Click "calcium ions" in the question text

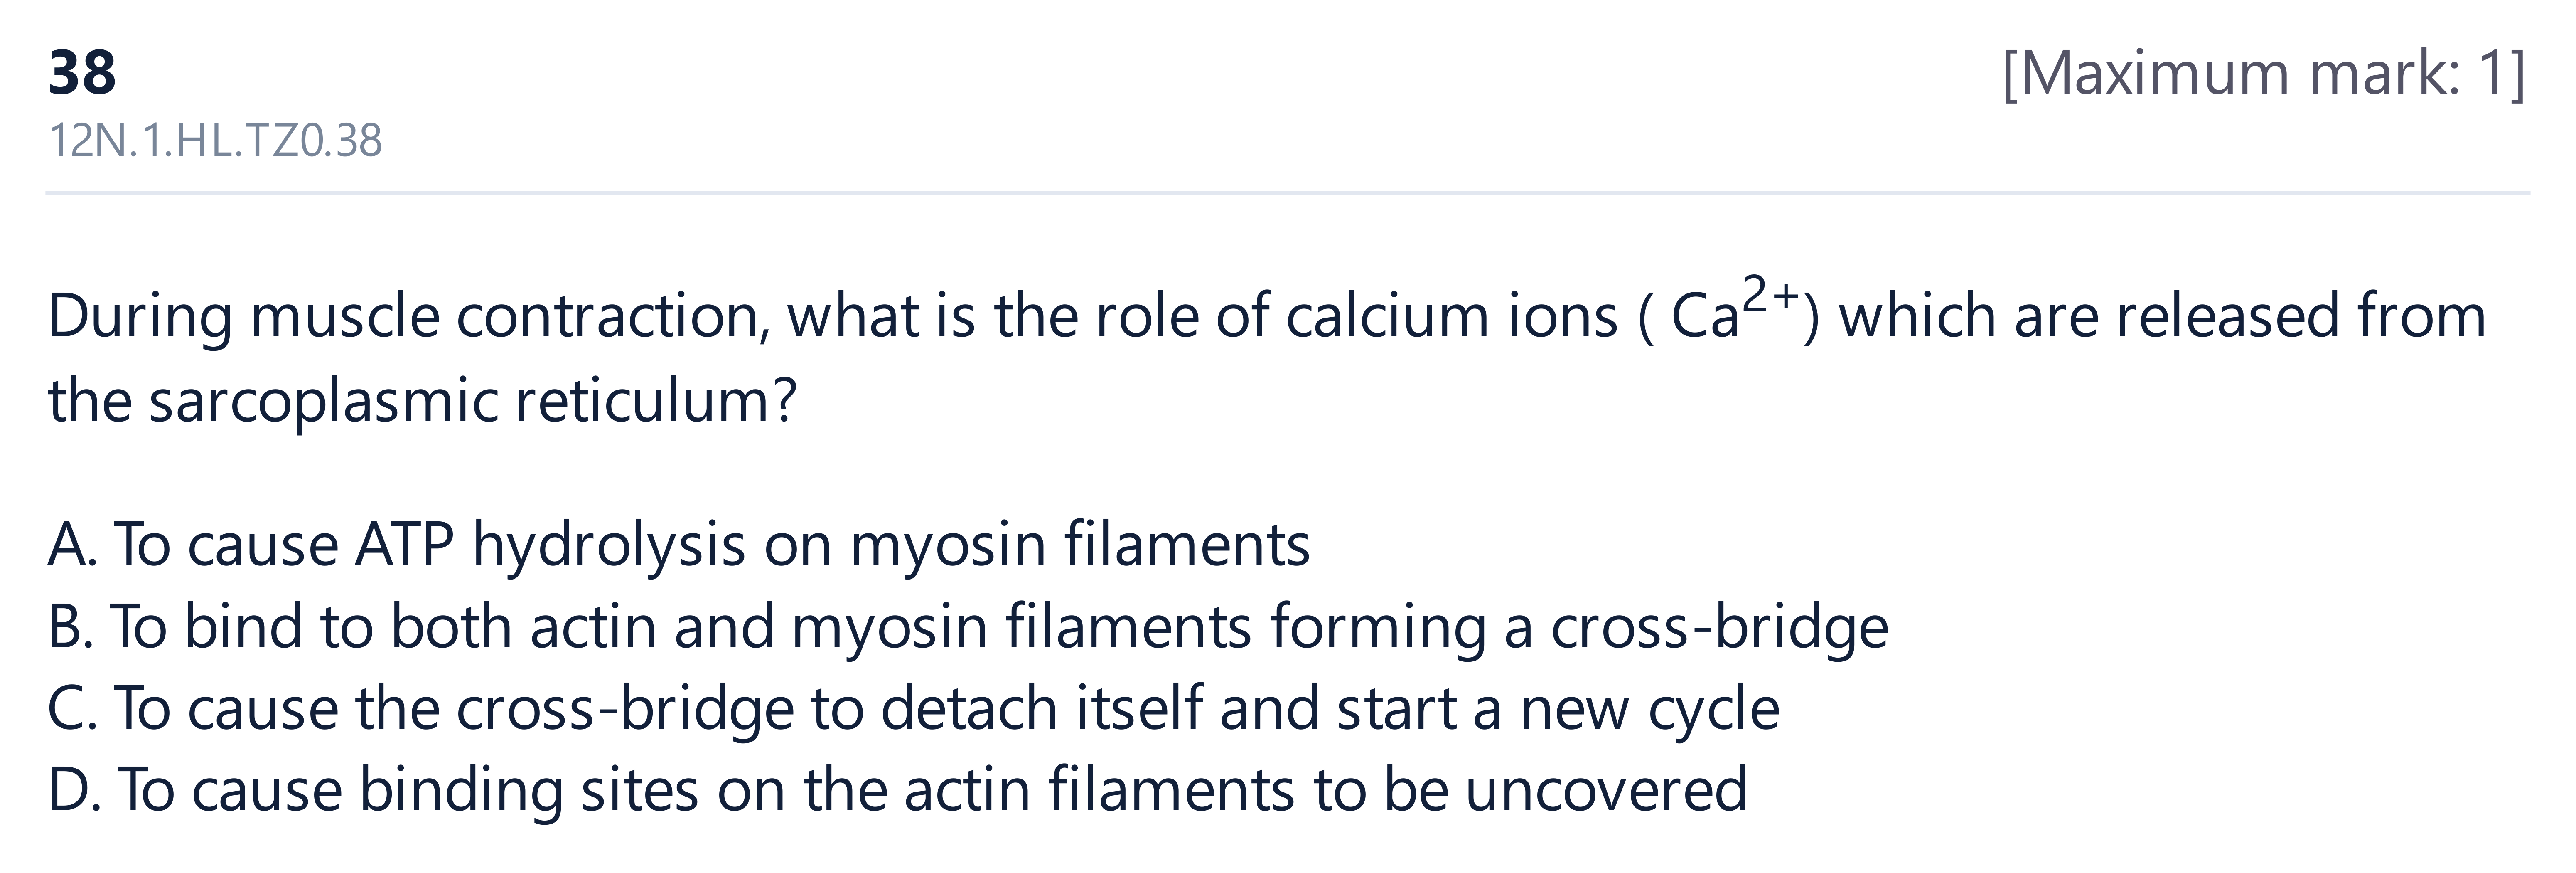[1451, 317]
